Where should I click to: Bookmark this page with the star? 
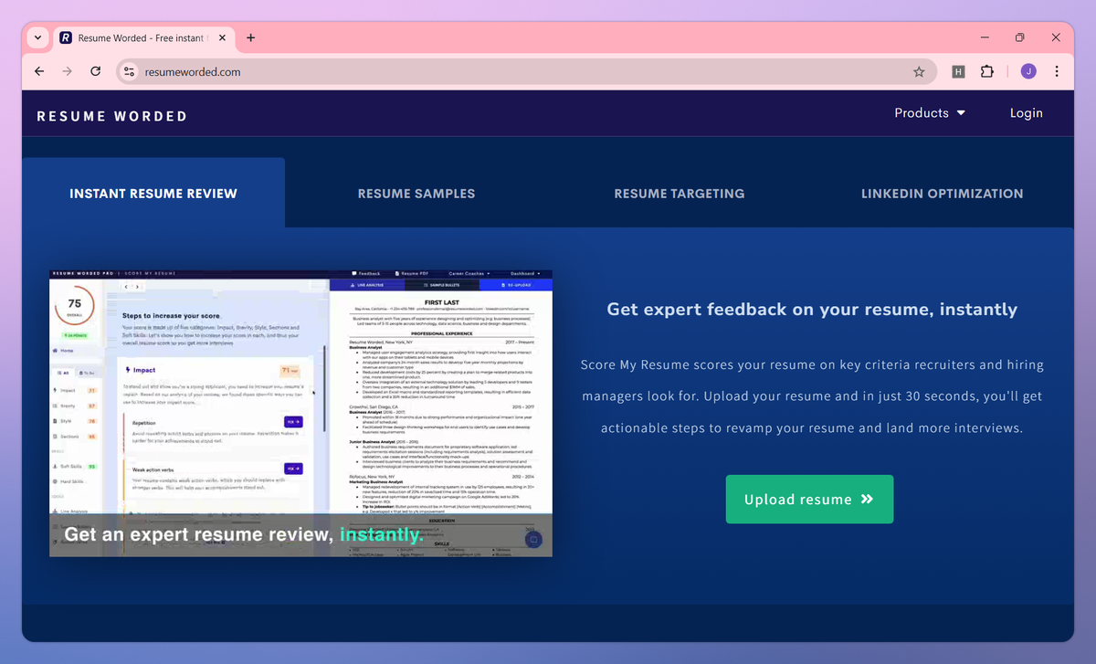point(919,71)
